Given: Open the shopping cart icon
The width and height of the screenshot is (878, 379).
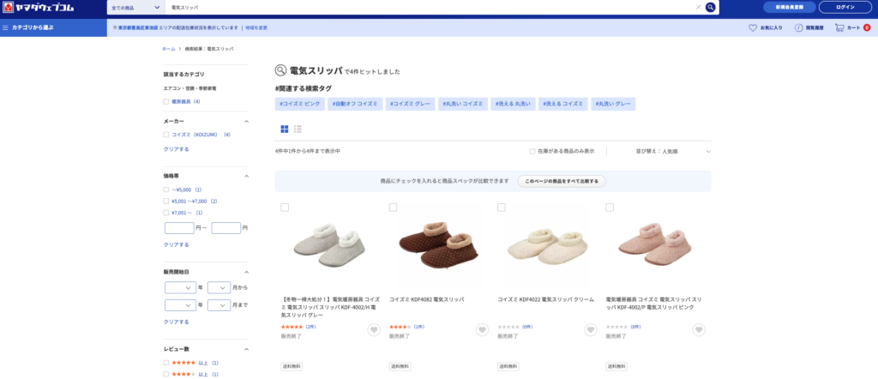Looking at the screenshot, I should [x=839, y=27].
